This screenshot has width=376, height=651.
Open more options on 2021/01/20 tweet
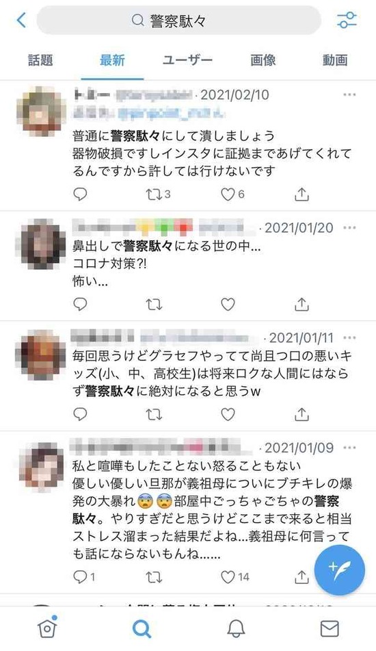tap(349, 227)
